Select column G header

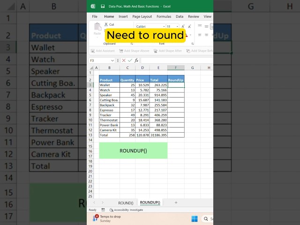pos(192,67)
